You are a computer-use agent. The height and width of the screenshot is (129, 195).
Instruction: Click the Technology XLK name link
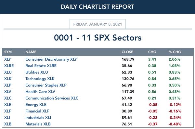click(x=40, y=79)
